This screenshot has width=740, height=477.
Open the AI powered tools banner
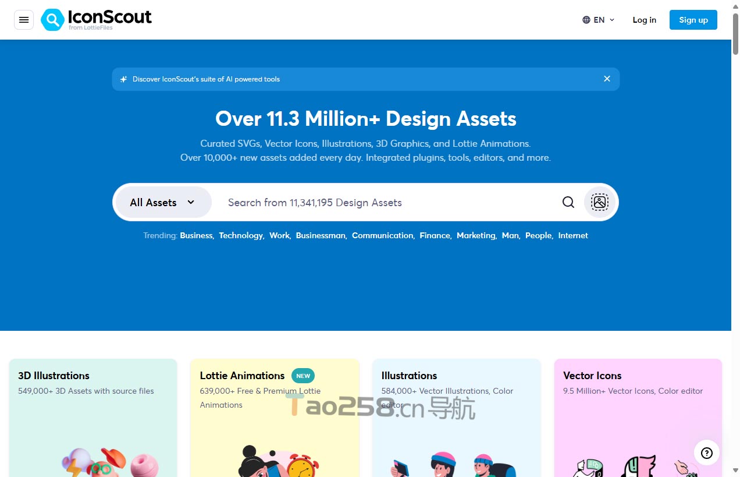(366, 79)
